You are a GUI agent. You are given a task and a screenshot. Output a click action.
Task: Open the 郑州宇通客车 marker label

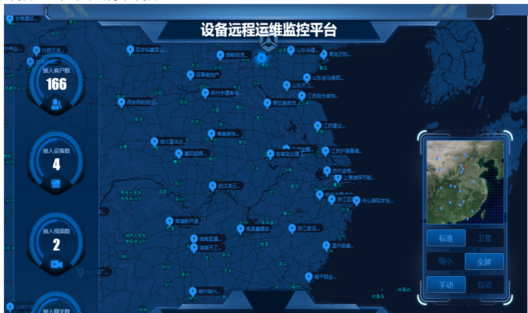coord(225,94)
